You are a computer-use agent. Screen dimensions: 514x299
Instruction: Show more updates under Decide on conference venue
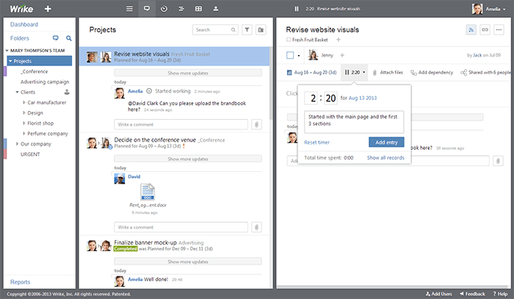click(188, 159)
